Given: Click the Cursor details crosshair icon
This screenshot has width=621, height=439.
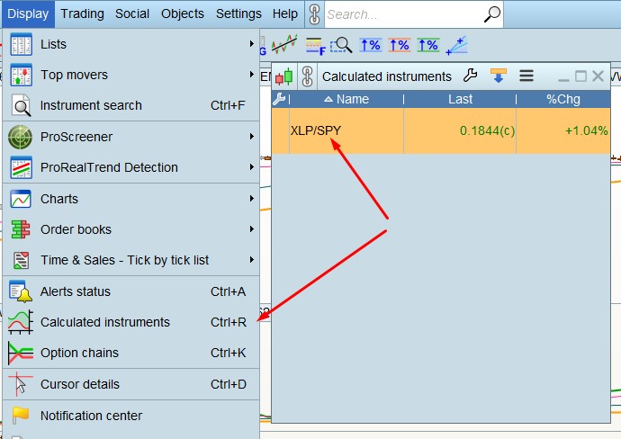Looking at the screenshot, I should pos(20,384).
